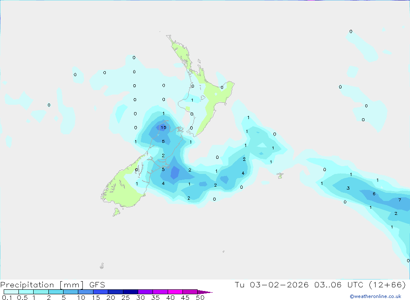The height and width of the screenshot is (300, 410).
Task: Click the '50' label under the legend
Action: click(x=200, y=298)
